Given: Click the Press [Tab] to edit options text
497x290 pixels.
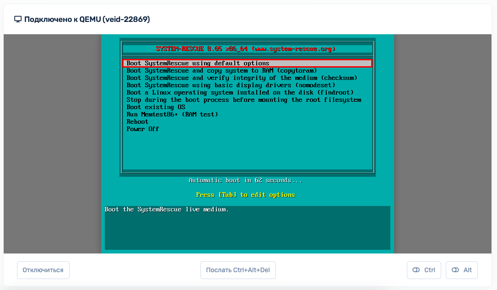Looking at the screenshot, I should click(245, 195).
